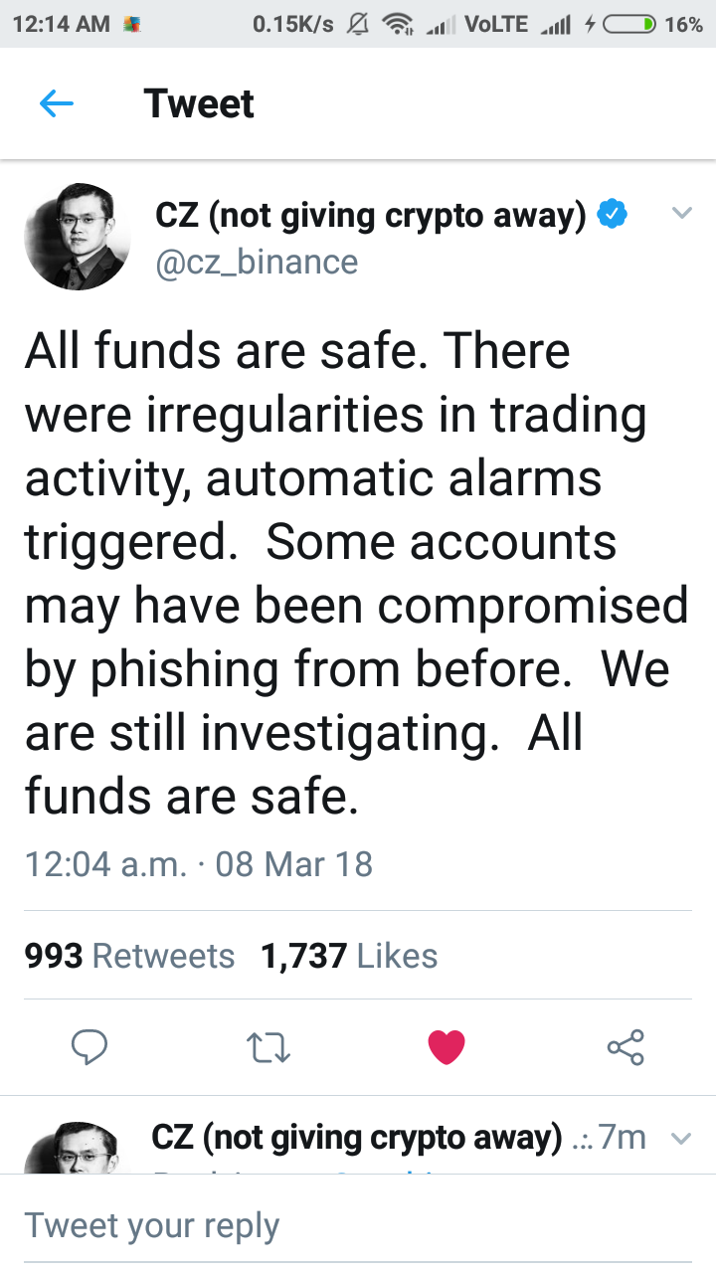The height and width of the screenshot is (1273, 716).
Task: Tap the muted bell status icon
Action: click(x=357, y=25)
